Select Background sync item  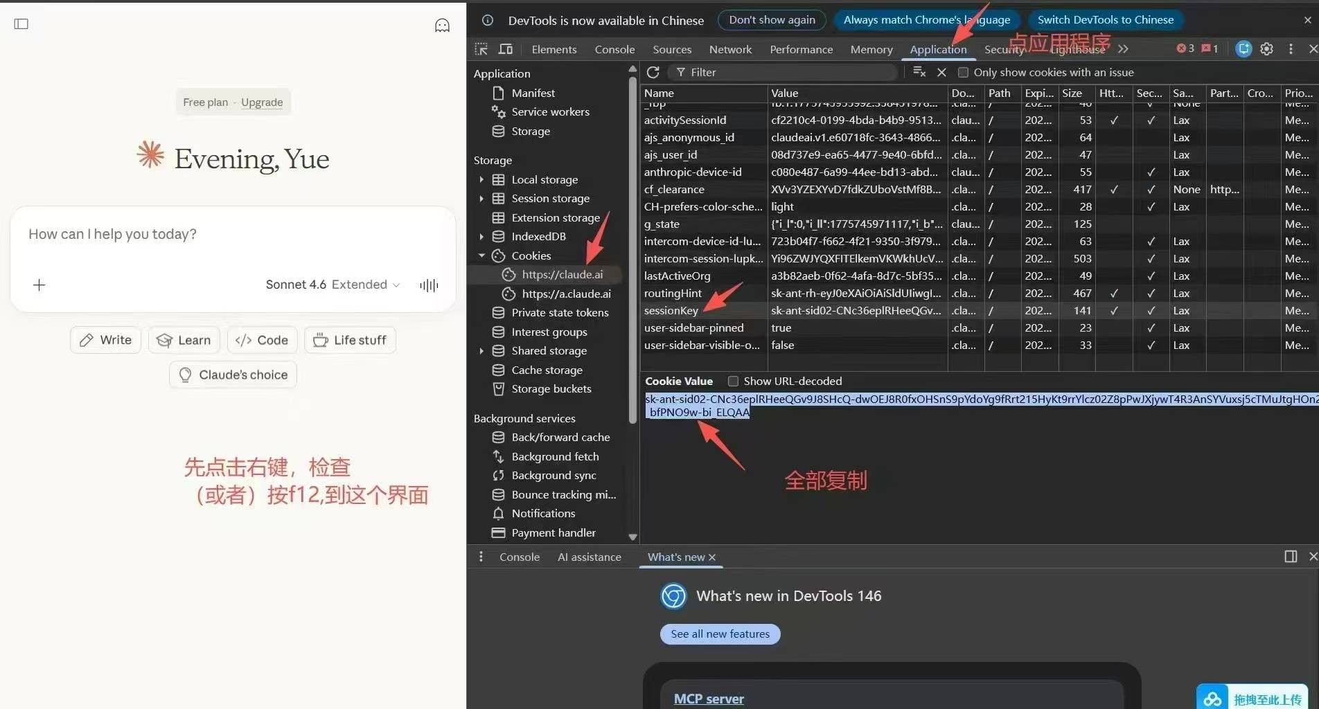click(554, 475)
